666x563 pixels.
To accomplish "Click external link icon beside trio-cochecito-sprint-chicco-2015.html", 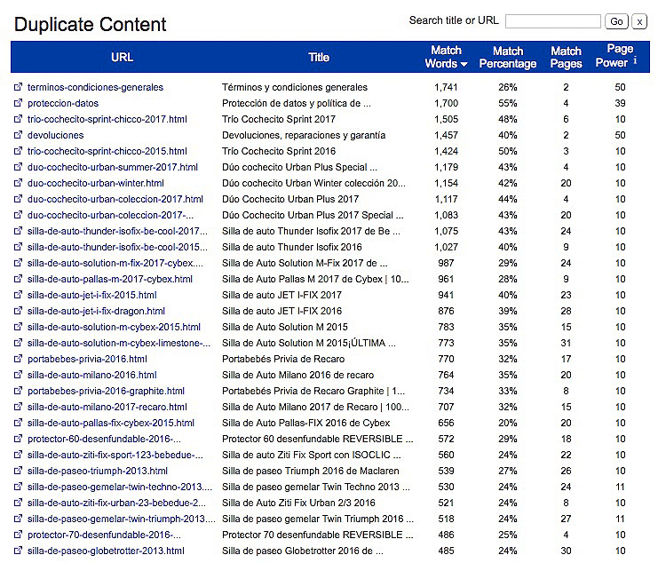I will pyautogui.click(x=18, y=151).
